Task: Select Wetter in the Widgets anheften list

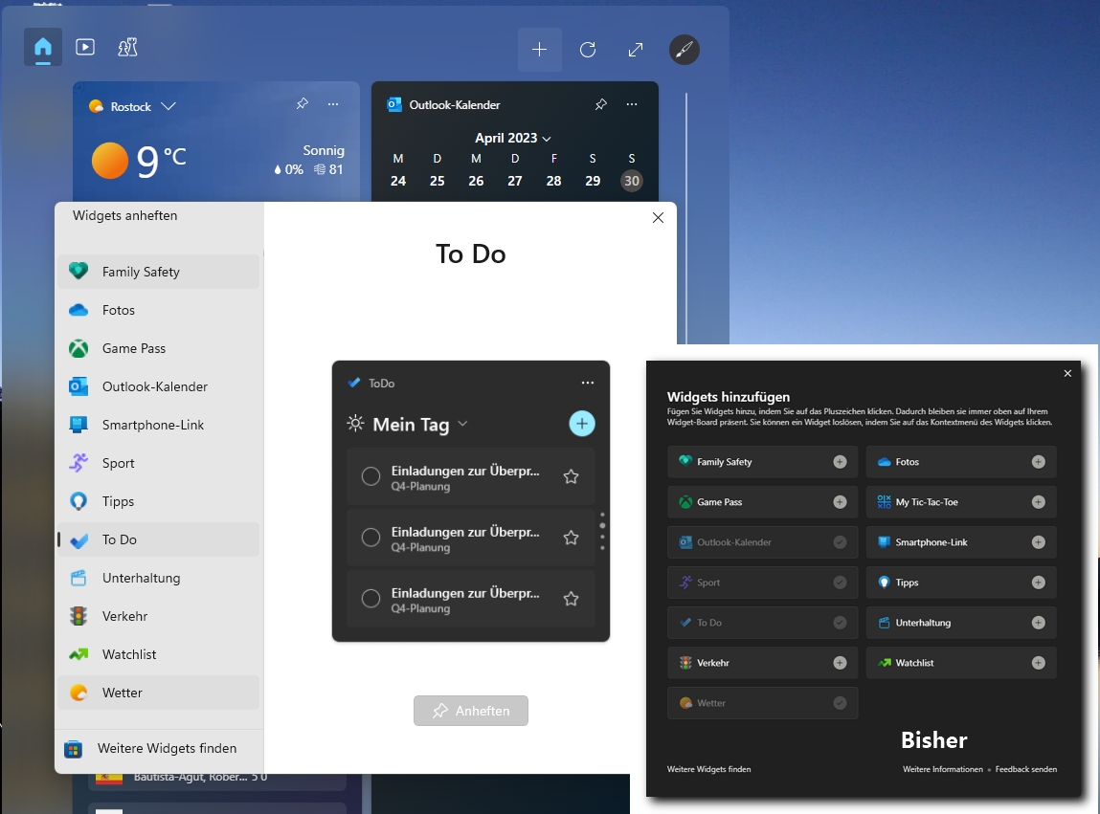Action: [x=159, y=693]
